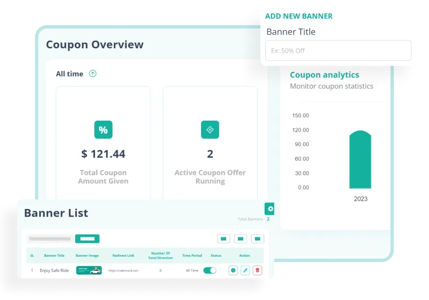Screen dimensions: 429x300
Task: Click the first outlined filter button in Banner List
Action: 224,239
